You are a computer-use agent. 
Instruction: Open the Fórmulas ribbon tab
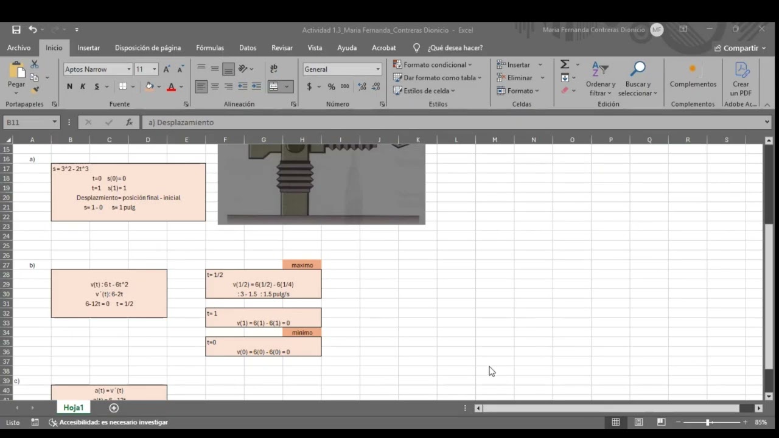point(210,47)
